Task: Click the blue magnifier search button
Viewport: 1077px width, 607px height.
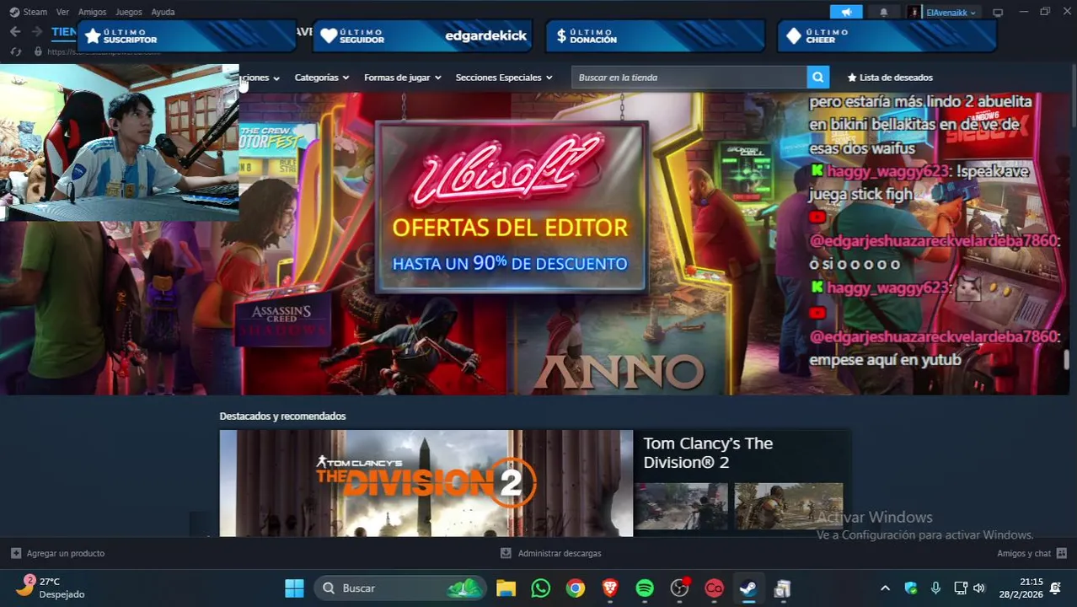Action: [x=817, y=78]
